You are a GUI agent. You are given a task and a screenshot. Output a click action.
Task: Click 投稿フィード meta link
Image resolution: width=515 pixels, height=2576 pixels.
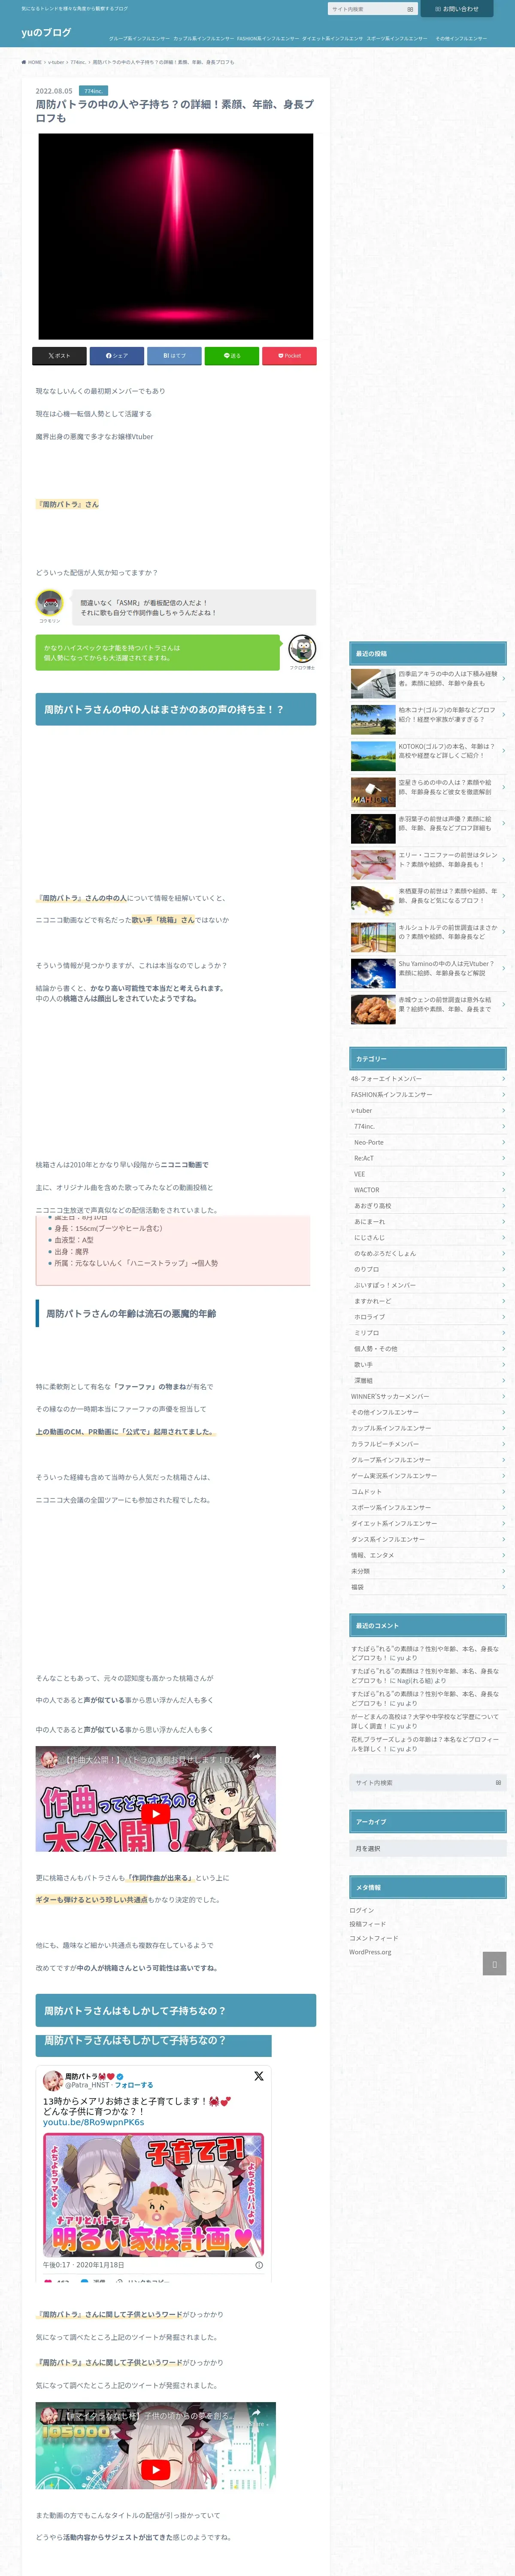(367, 1924)
